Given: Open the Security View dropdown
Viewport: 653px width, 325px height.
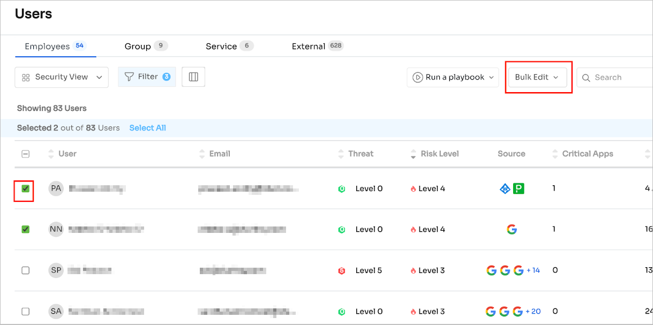Looking at the screenshot, I should tap(62, 77).
